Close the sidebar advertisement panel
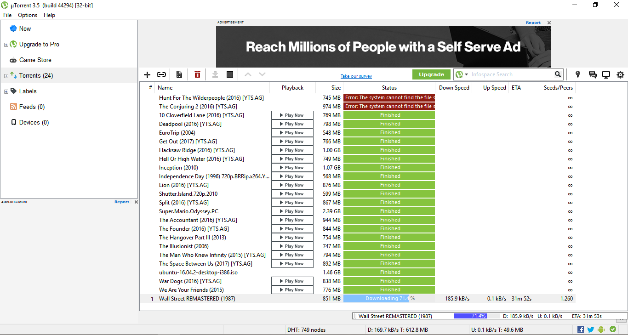Viewport: 628px width, 335px height. pyautogui.click(x=136, y=202)
